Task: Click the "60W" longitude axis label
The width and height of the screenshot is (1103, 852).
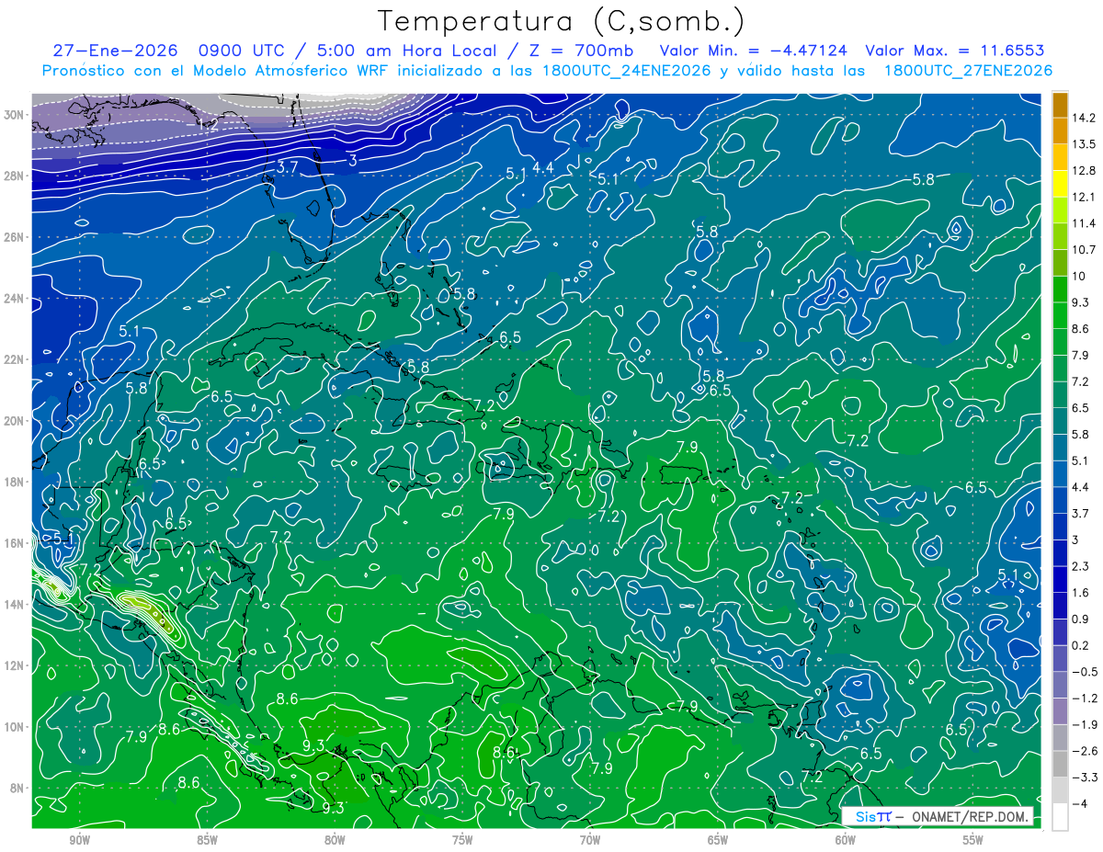Action: pyautogui.click(x=846, y=840)
